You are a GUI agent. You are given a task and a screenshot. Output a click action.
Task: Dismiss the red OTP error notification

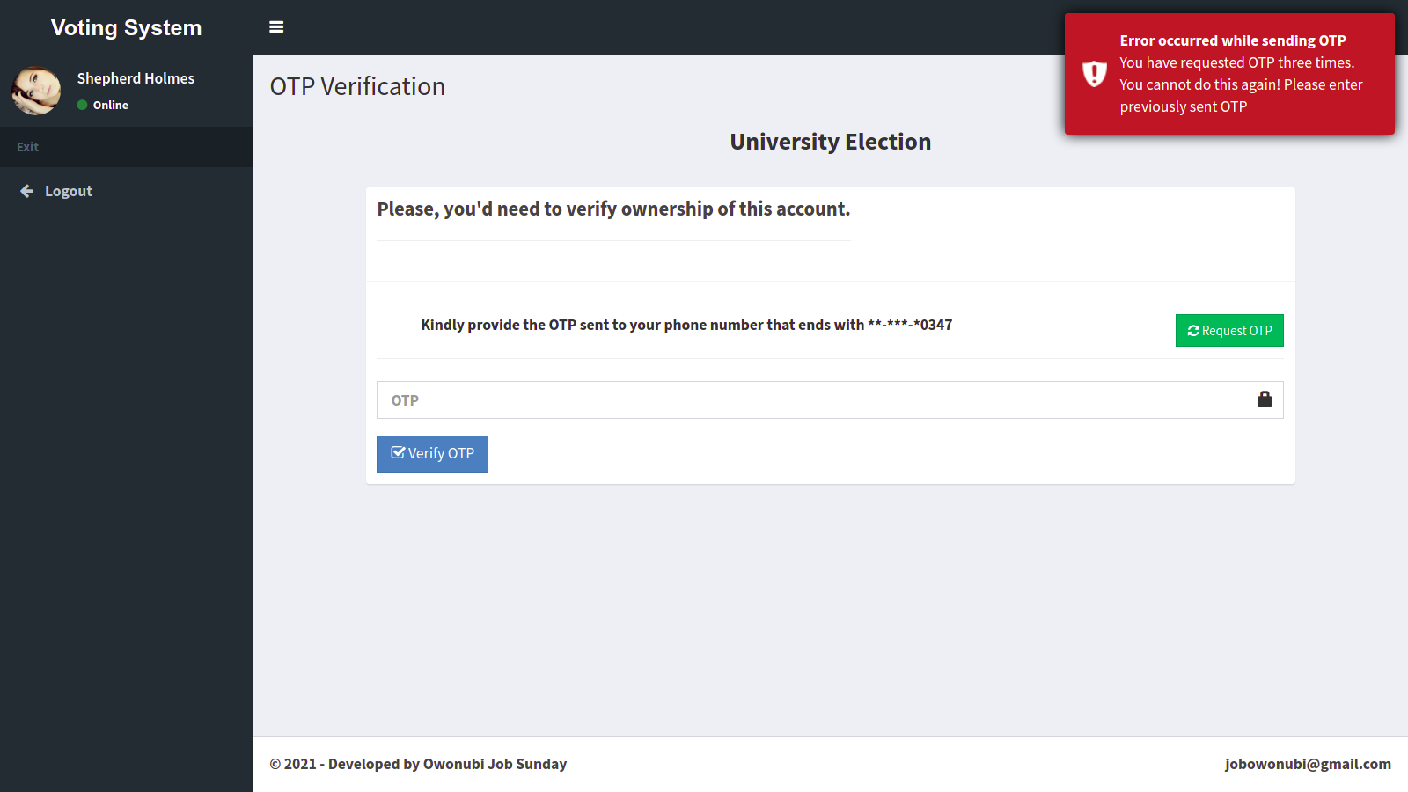tap(1229, 74)
